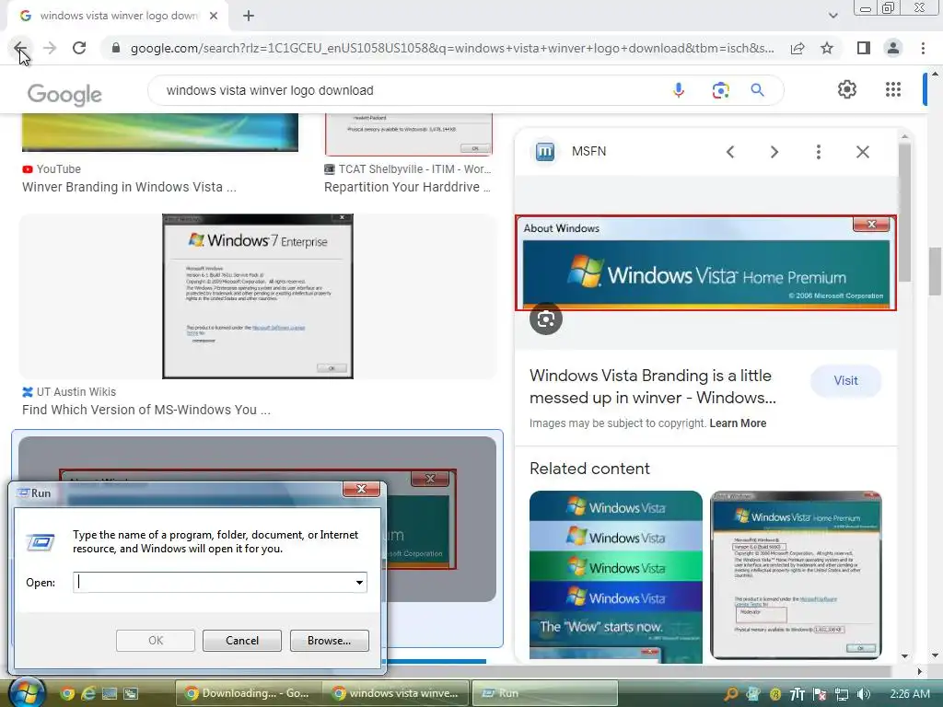Screen dimensions: 943x707
Task: Open Chrome profile avatar
Action: coord(893,48)
